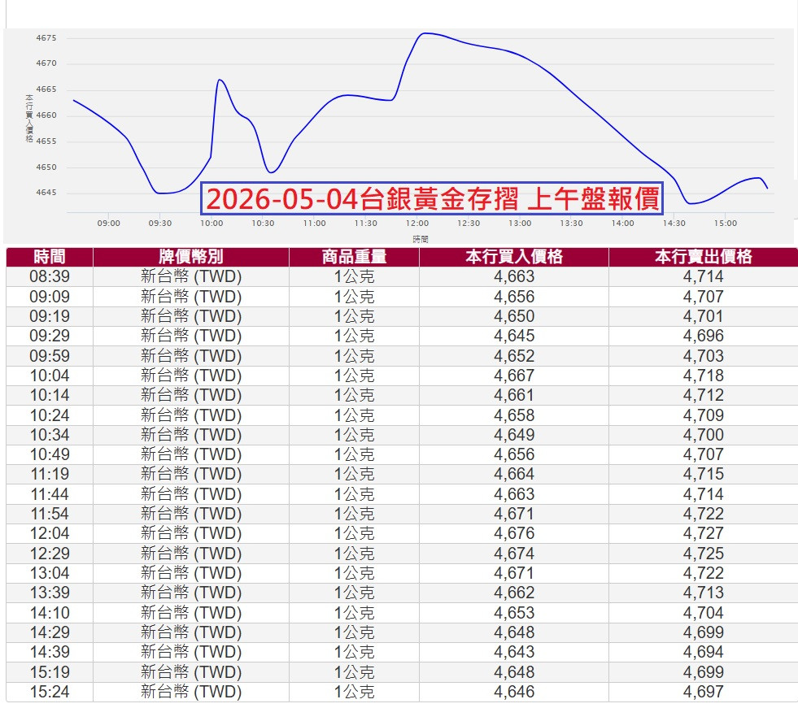798x708 pixels.
Task: Select the 10:14 time cell
Action: point(50,395)
